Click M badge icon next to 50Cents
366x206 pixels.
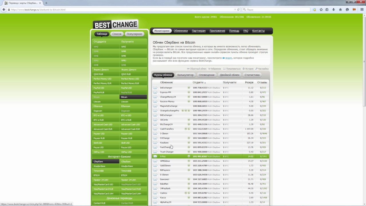189,120
